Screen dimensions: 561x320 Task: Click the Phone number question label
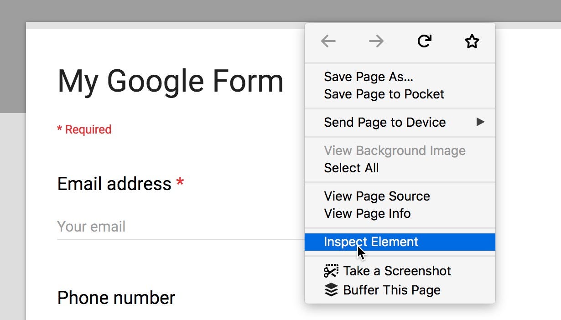point(116,298)
